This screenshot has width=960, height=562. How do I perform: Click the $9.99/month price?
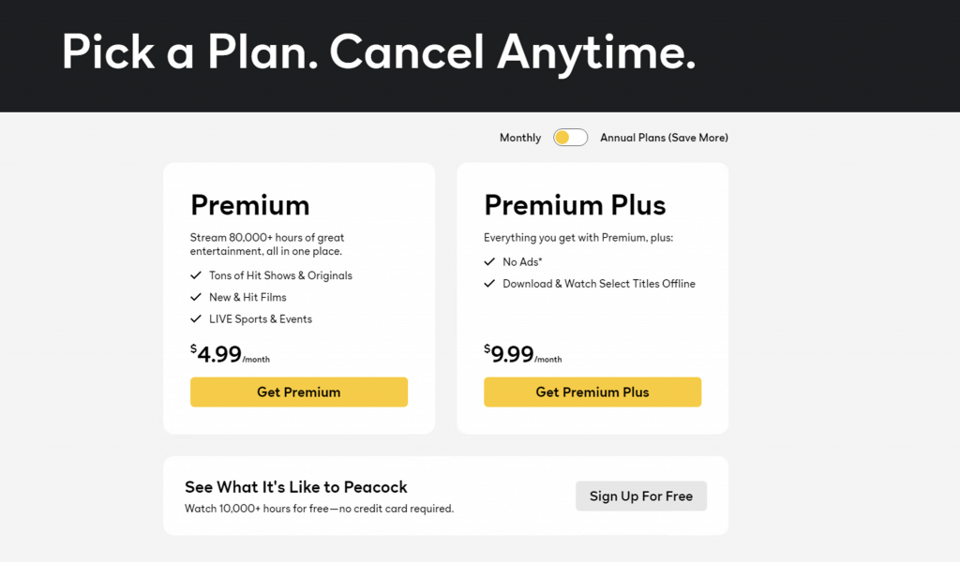[x=523, y=354]
